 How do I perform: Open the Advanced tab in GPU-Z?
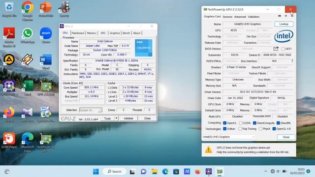point(240,17)
